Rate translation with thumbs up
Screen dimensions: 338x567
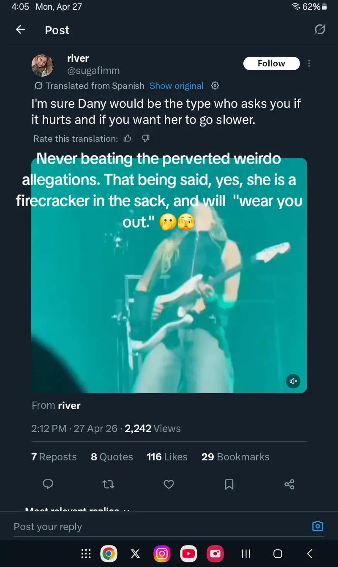(127, 138)
